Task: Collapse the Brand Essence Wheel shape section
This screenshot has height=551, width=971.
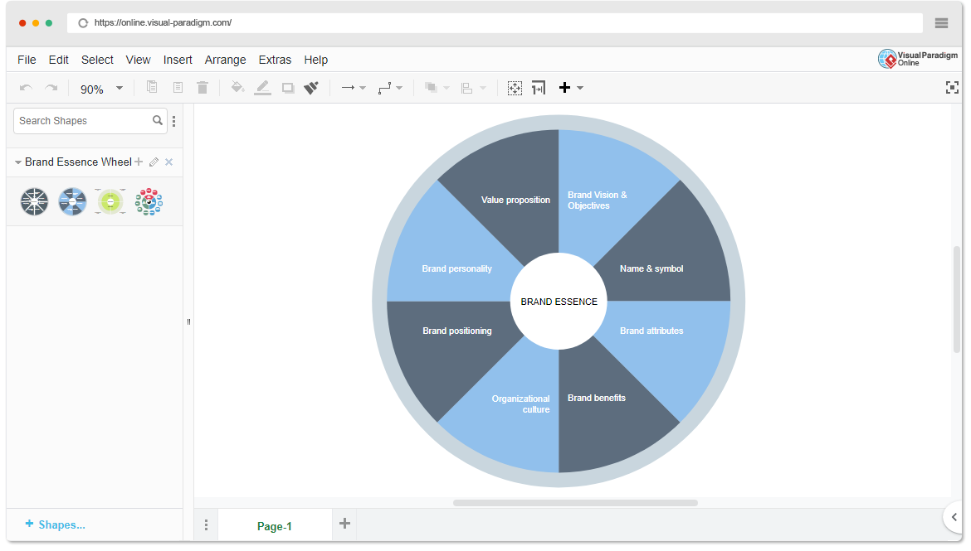Action: 17,162
